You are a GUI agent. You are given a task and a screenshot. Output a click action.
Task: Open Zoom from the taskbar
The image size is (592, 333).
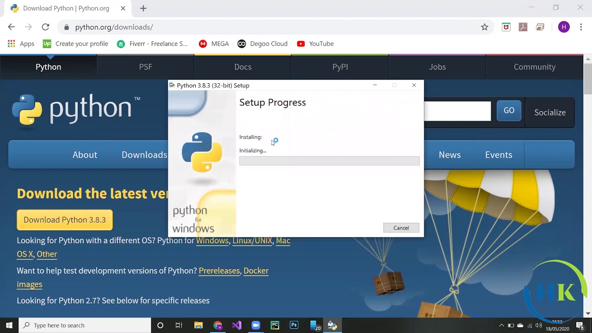[256, 325]
